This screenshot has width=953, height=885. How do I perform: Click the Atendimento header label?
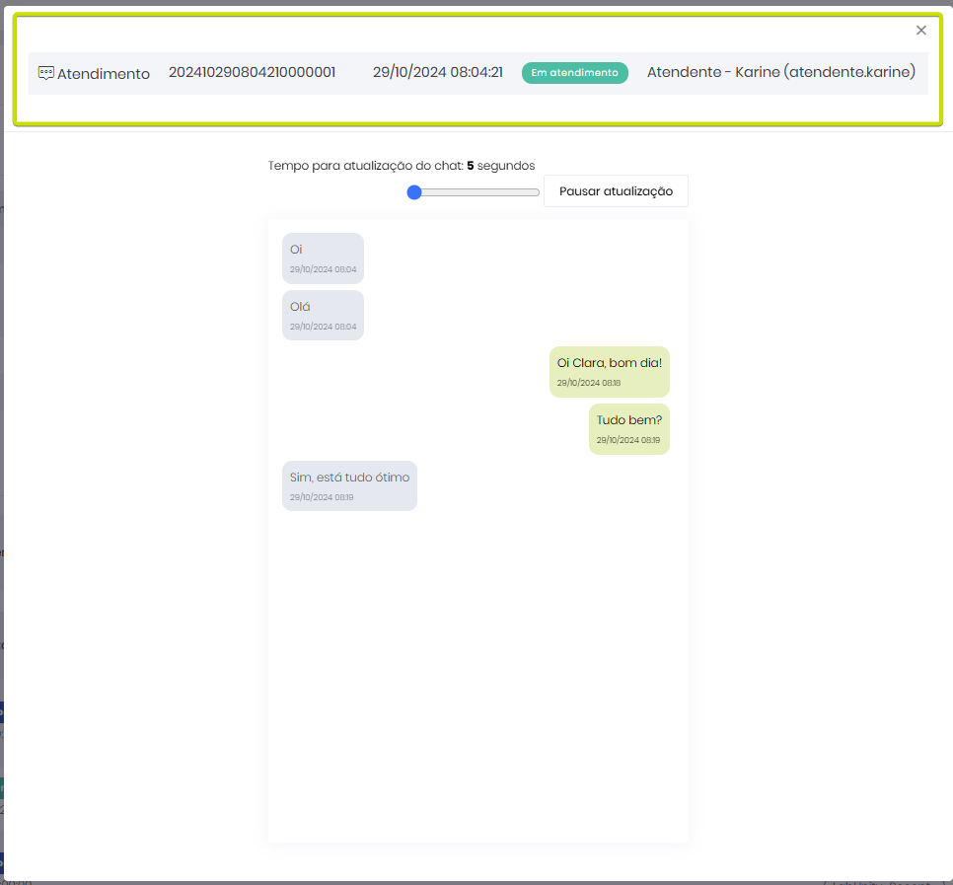104,74
